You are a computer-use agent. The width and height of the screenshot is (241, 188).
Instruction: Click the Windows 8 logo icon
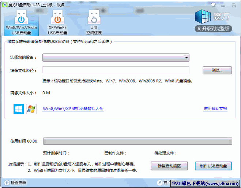tap(19, 109)
